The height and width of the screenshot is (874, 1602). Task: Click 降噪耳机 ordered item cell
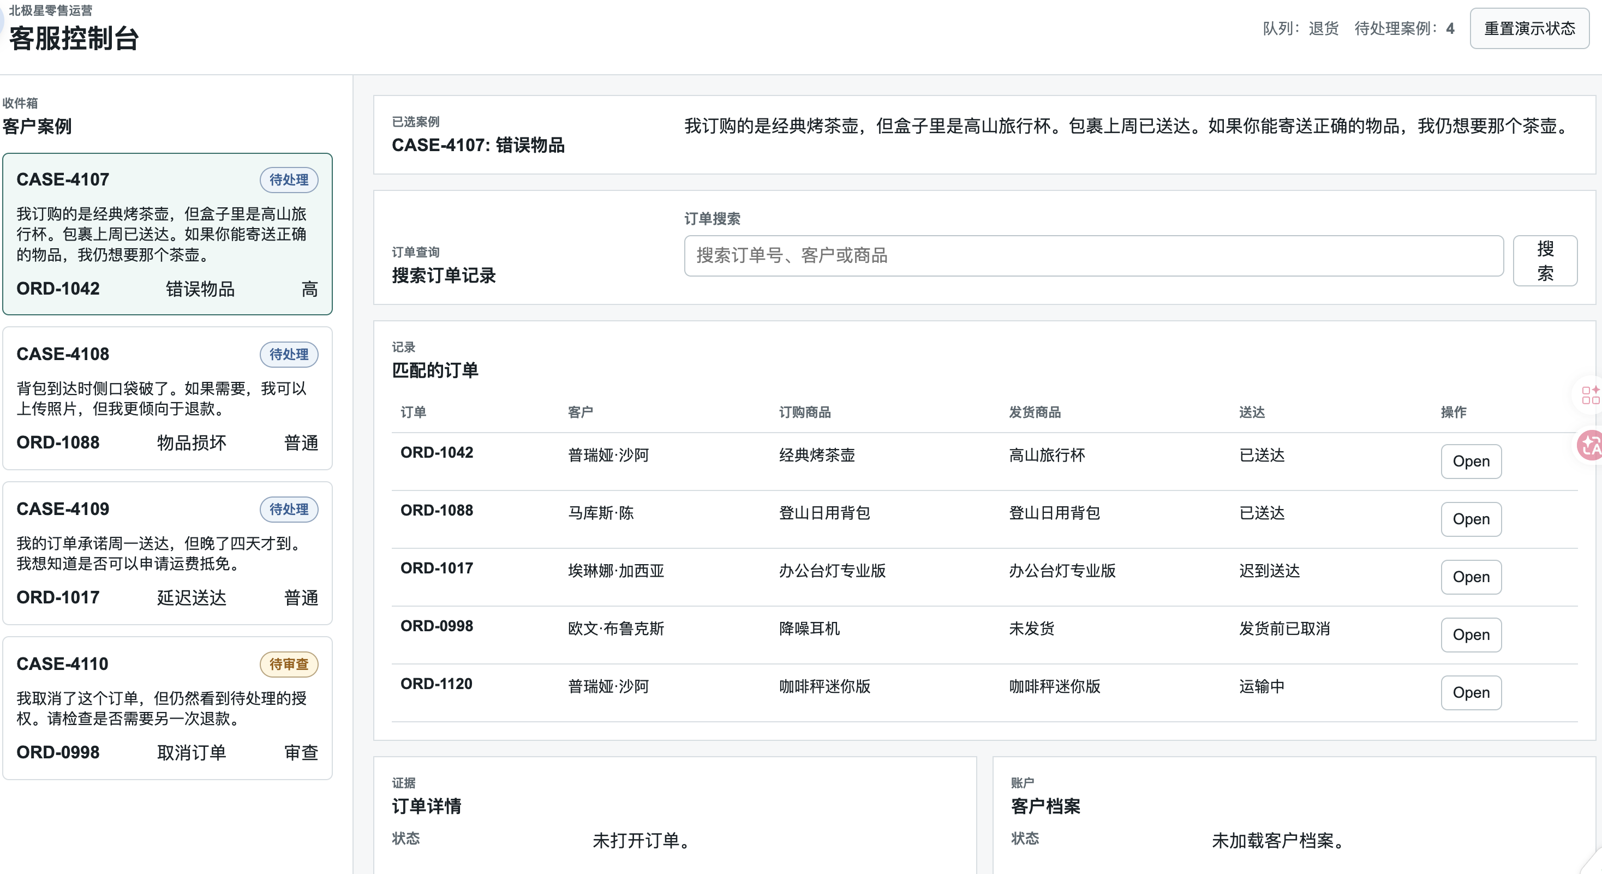coord(809,628)
